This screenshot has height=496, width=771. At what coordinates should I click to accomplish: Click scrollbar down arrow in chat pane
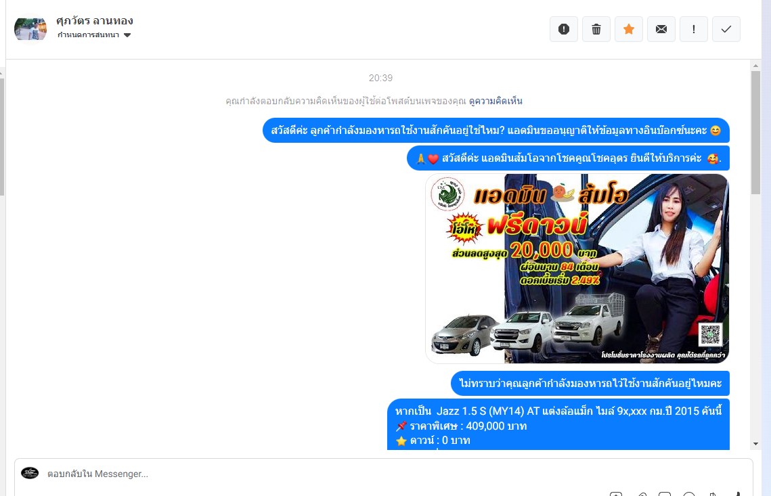tap(755, 444)
